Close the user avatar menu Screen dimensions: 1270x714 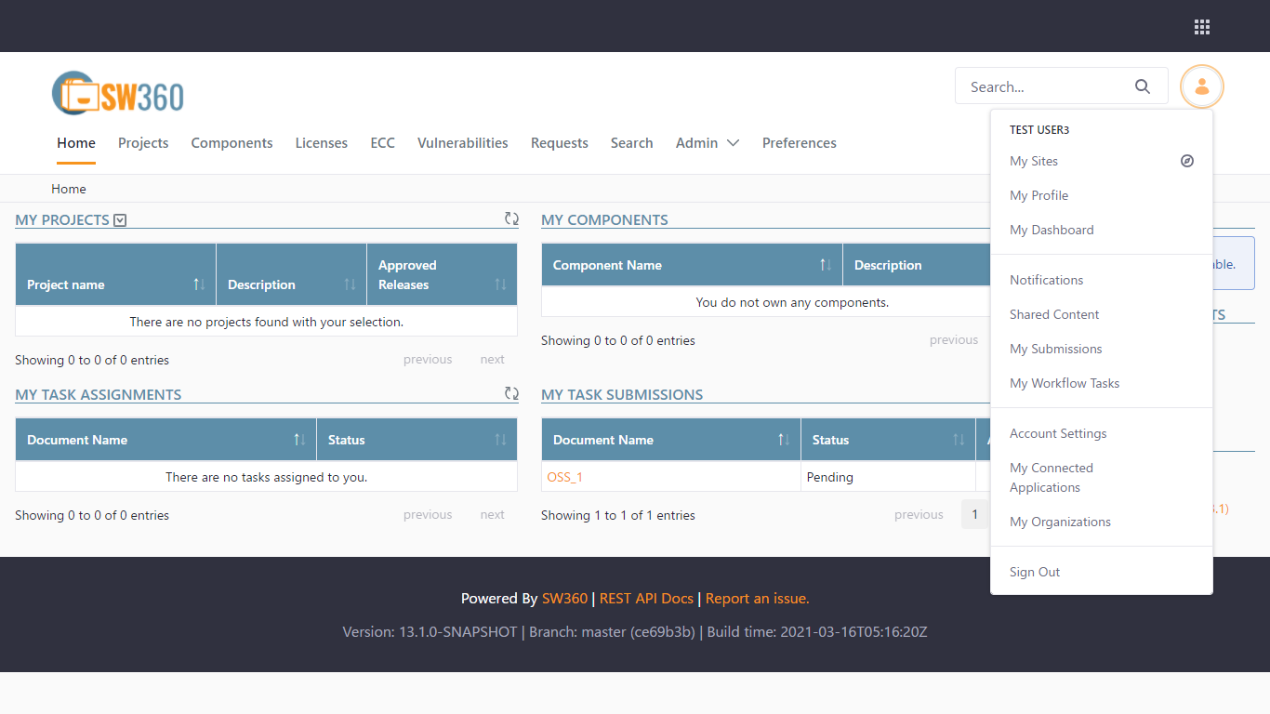[x=1202, y=86]
